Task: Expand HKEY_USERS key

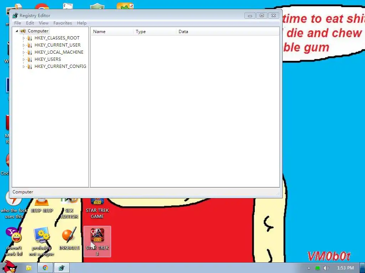Action: 24,59
